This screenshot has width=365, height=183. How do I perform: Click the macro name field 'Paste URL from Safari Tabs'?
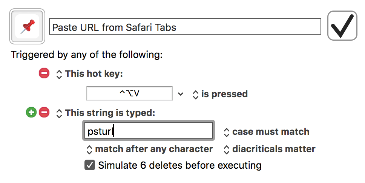(x=185, y=27)
